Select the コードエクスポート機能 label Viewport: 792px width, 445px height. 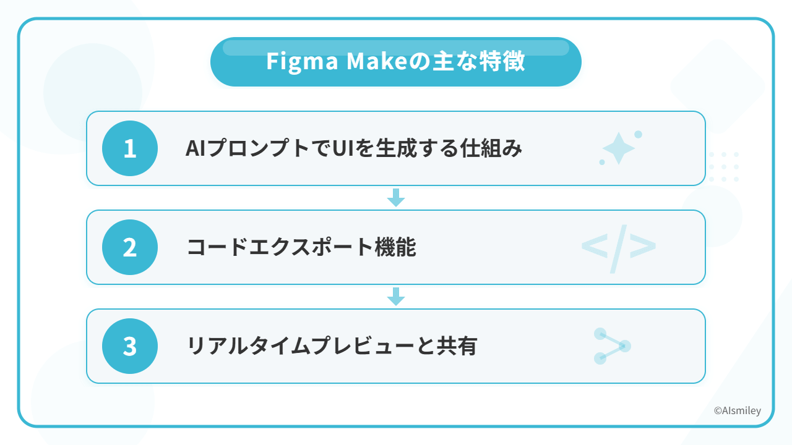(x=301, y=247)
